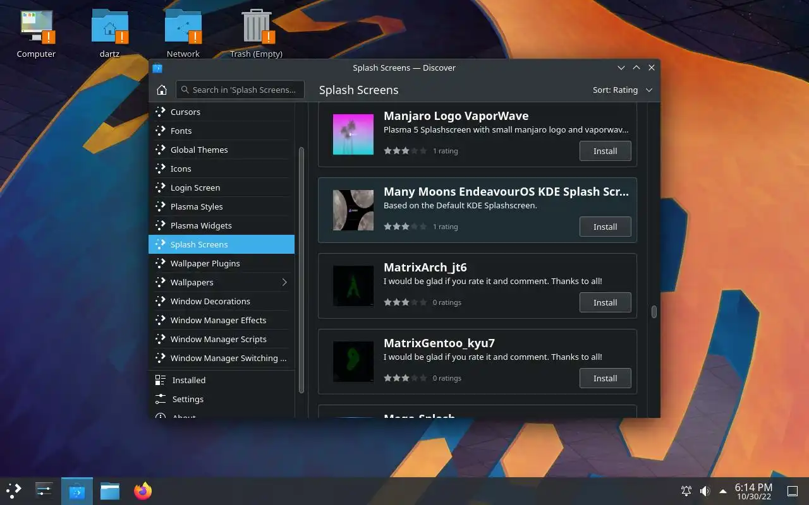Open System Settings from the taskbar
809x505 pixels.
click(44, 490)
